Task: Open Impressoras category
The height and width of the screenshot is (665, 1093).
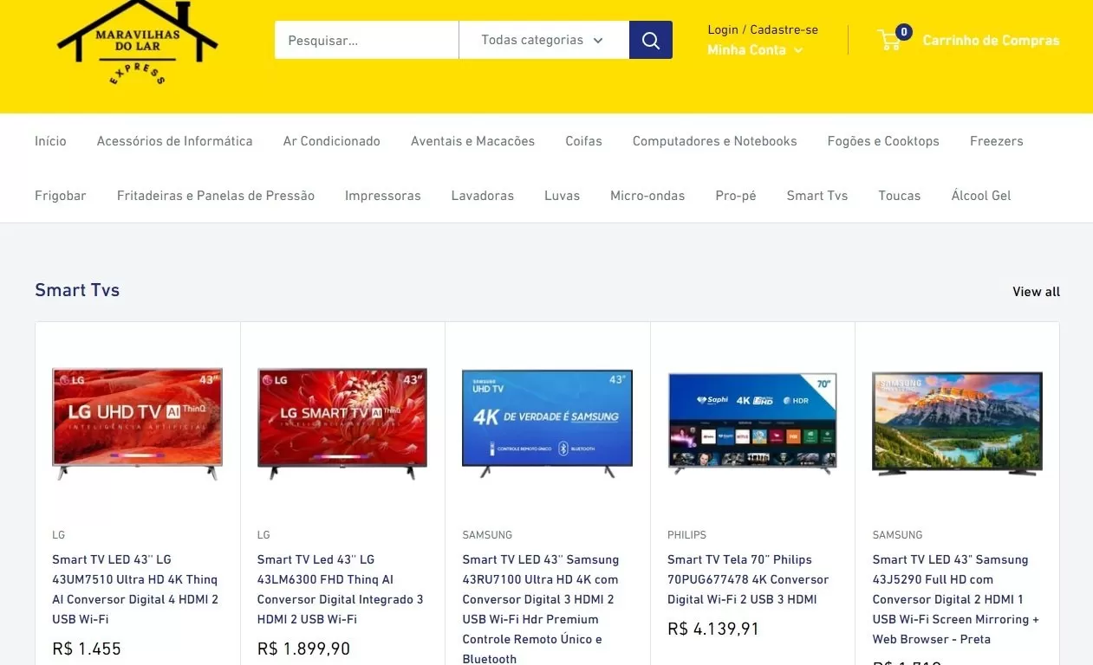Action: pyautogui.click(x=382, y=196)
